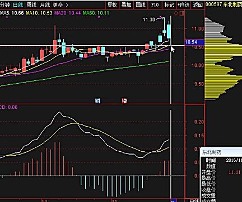Image resolution: width=242 pixels, height=202 pixels.
Task: Click the red split-window icon beside the diamond
Action: pos(182,13)
